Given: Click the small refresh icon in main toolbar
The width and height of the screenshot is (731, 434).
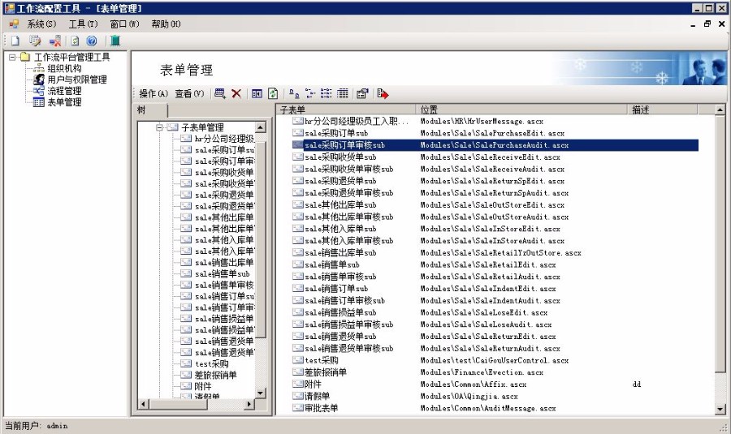Looking at the screenshot, I should click(75, 41).
